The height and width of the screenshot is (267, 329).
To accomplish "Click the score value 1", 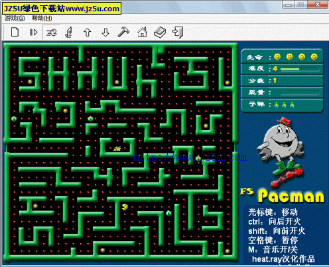I will 275,81.
